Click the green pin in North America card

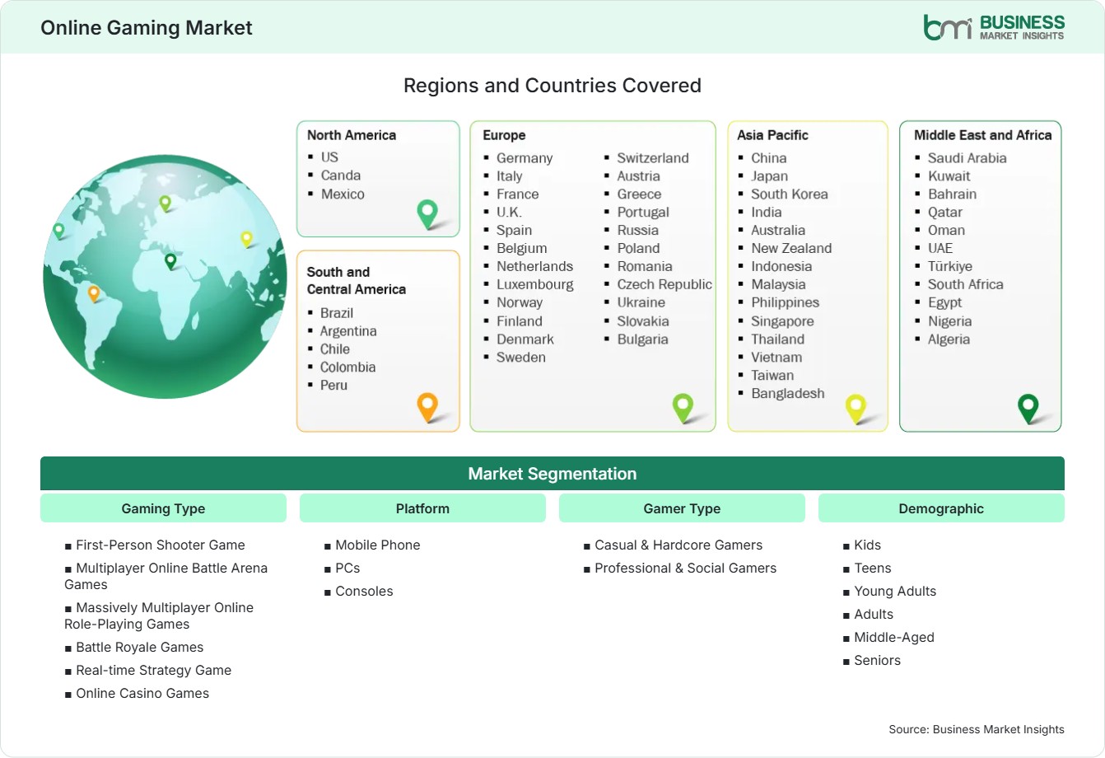point(427,213)
